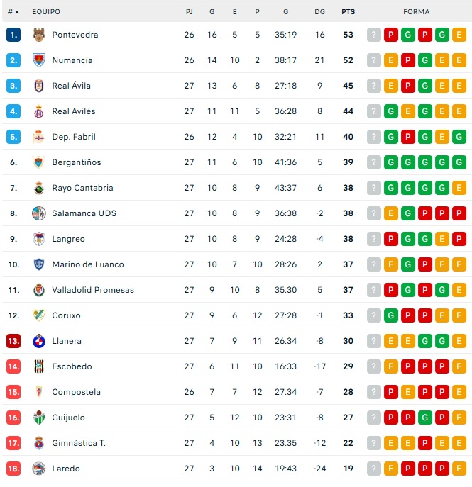Click the Escobedo striped badge icon
The width and height of the screenshot is (472, 487).
click(39, 366)
